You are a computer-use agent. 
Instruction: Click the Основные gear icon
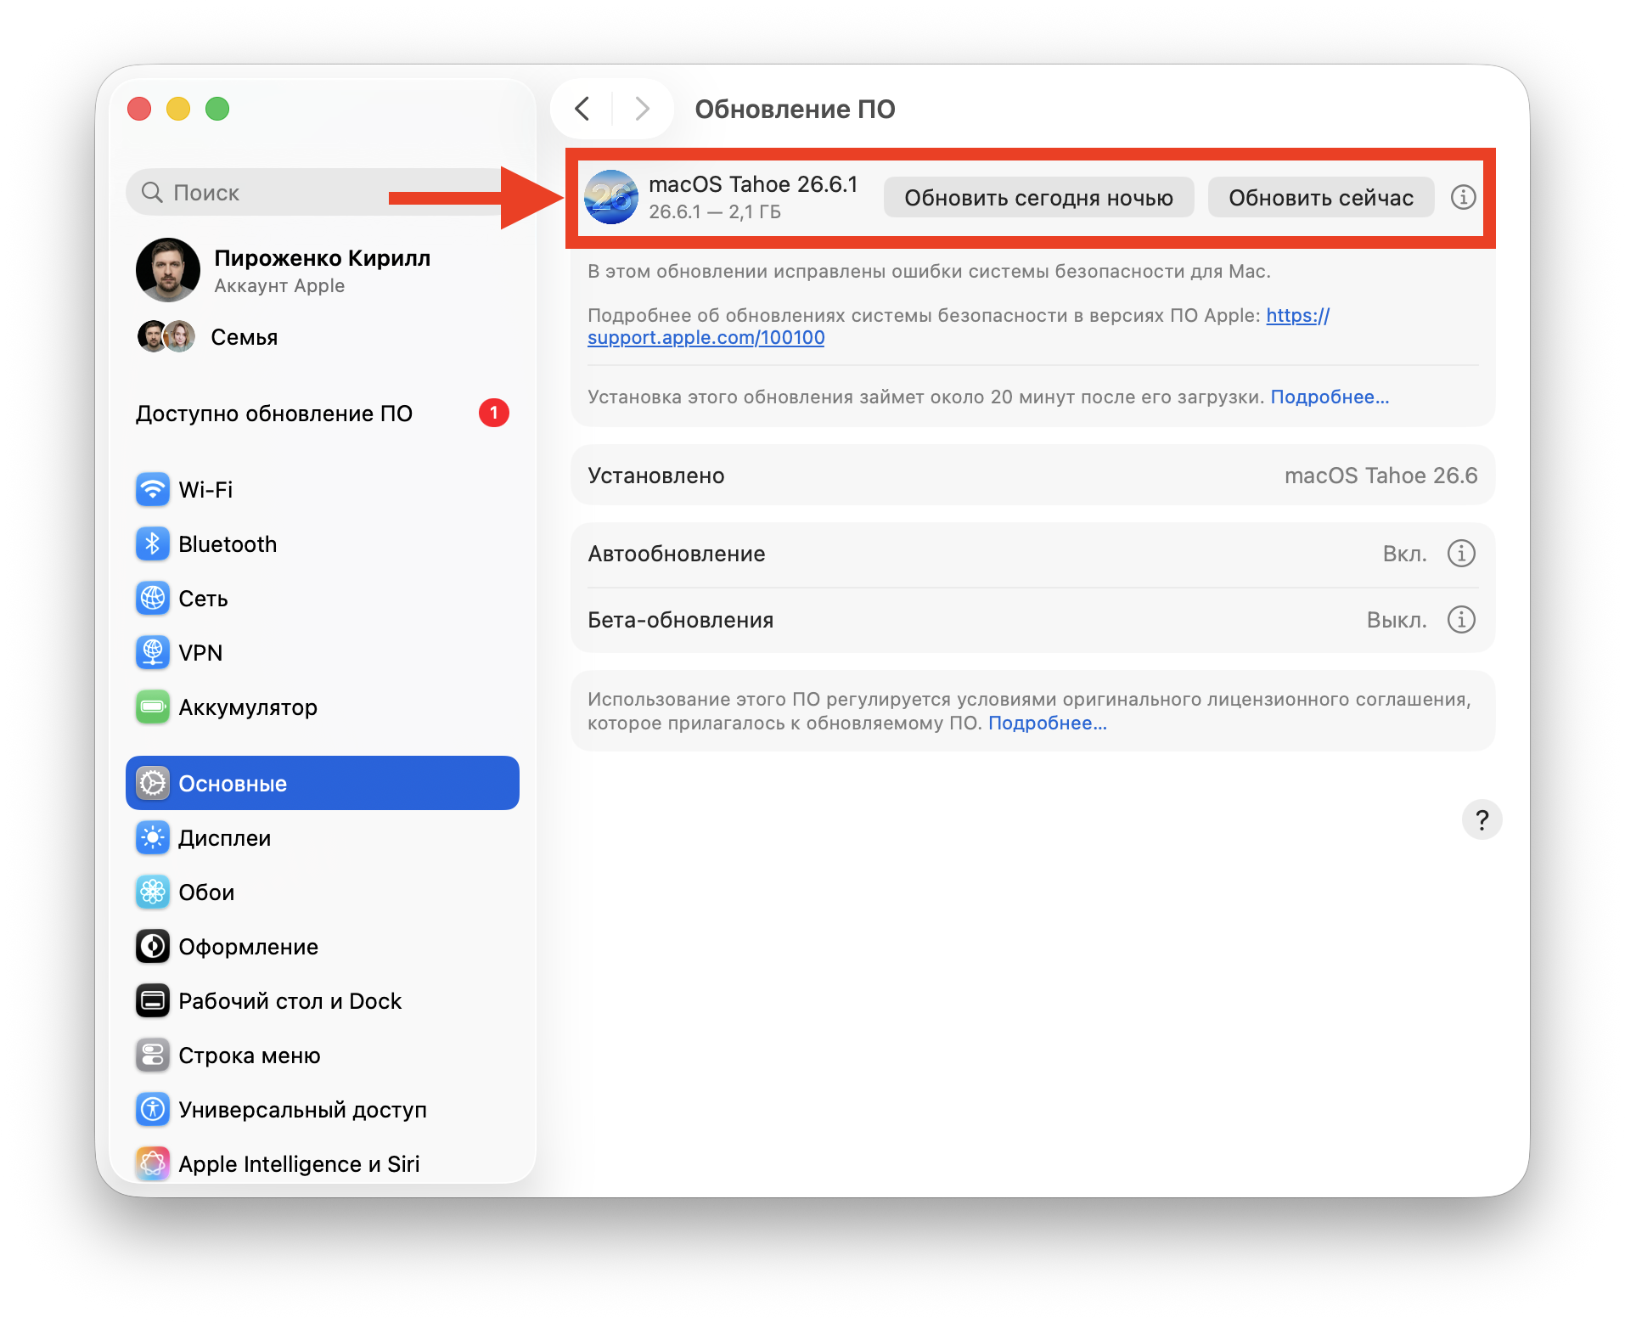point(153,784)
